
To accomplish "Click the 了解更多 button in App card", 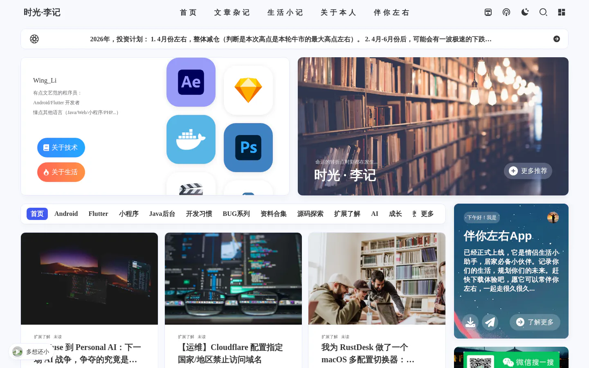I will [x=535, y=322].
